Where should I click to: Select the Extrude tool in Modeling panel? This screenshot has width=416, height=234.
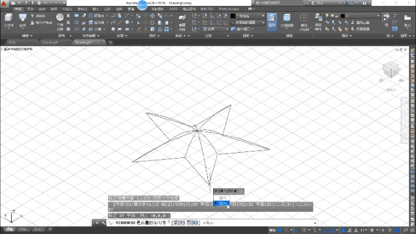pyautogui.click(x=23, y=21)
